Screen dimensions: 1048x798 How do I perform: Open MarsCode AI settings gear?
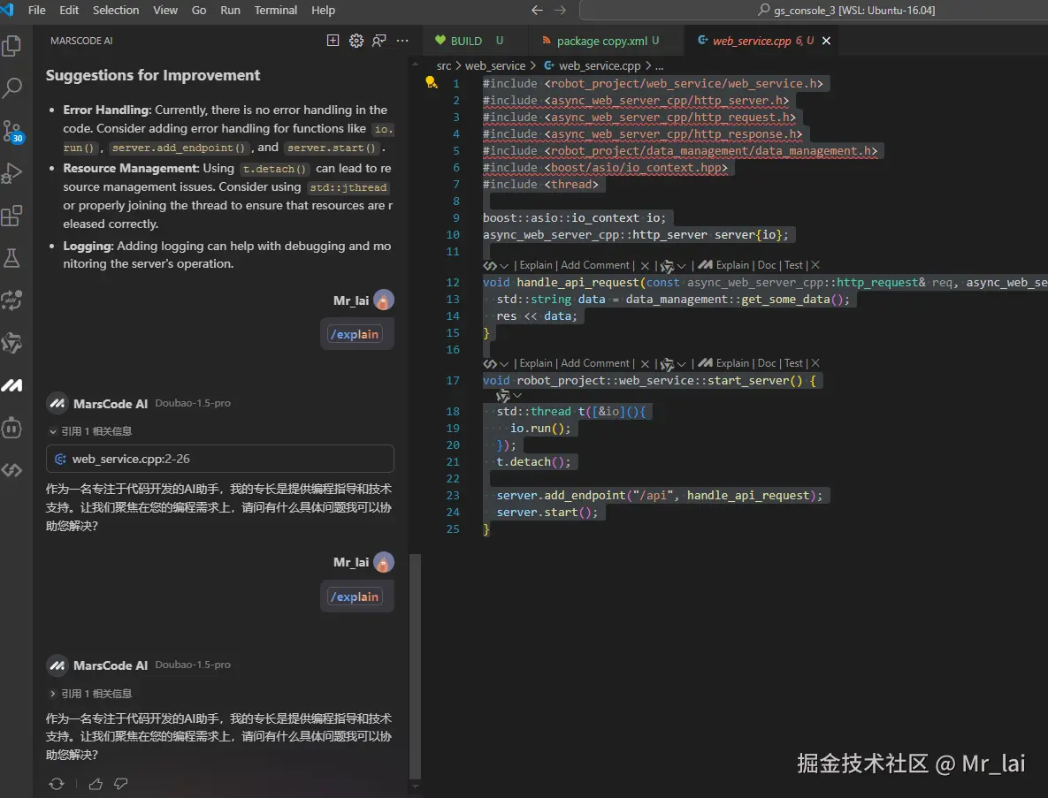pos(356,40)
